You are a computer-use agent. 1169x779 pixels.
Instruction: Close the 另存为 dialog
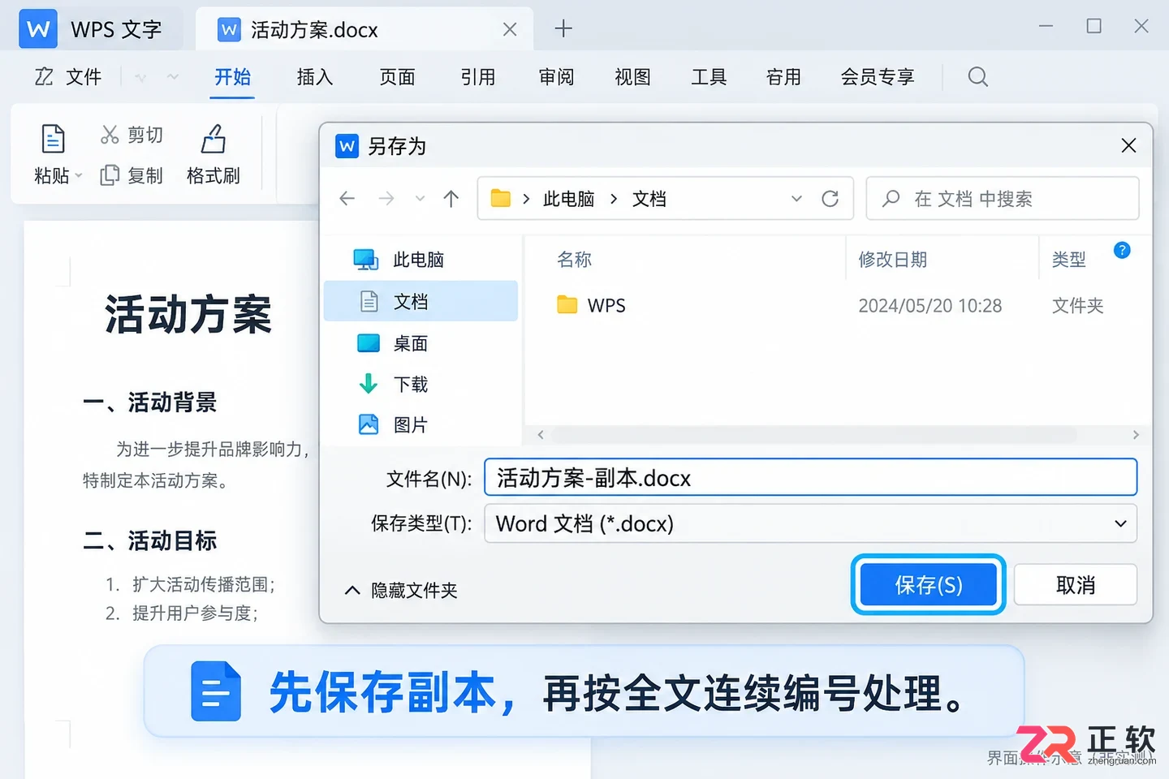(x=1128, y=145)
